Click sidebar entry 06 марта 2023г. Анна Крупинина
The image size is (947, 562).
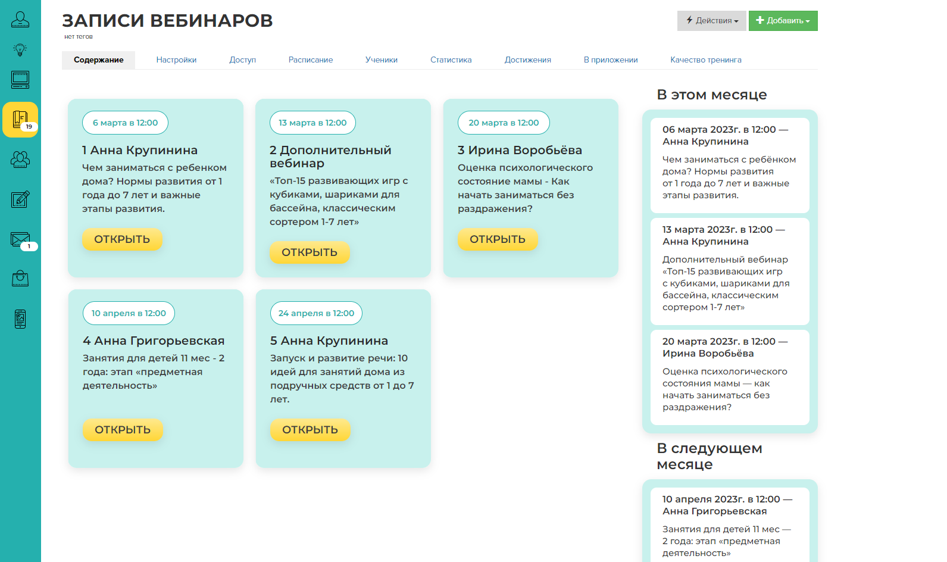[730, 165]
